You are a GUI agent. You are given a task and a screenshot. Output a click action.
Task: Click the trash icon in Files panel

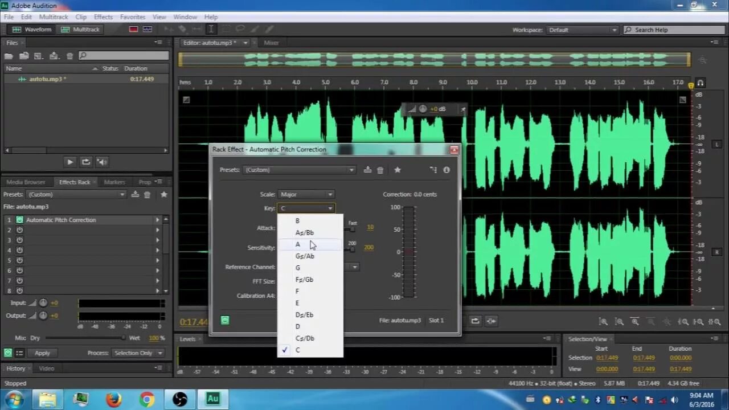pos(69,56)
